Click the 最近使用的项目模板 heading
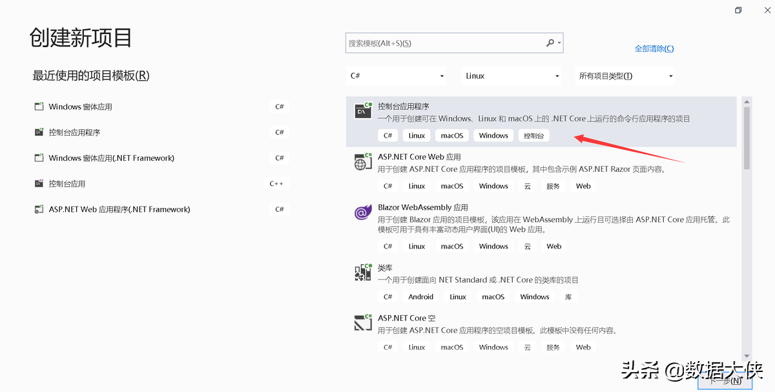 91,76
